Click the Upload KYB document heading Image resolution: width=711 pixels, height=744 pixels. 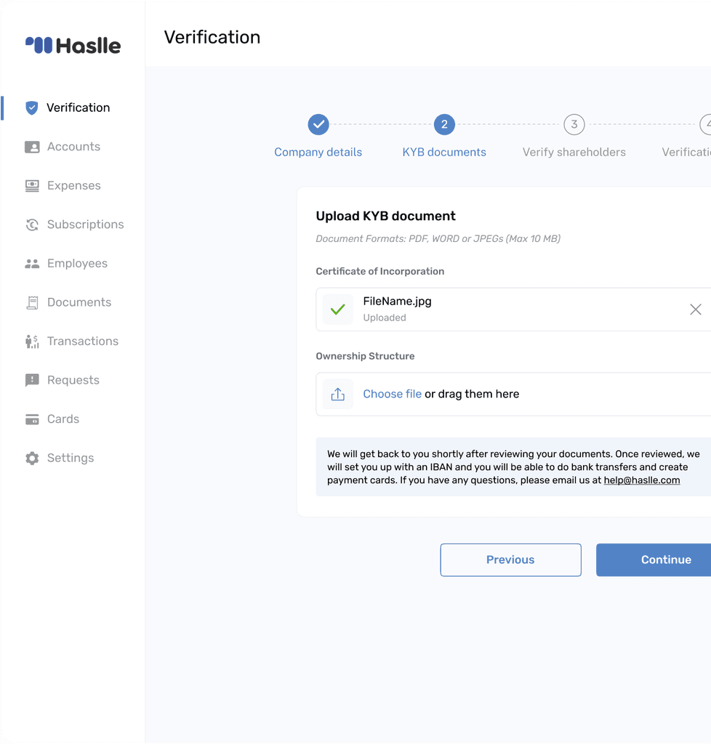click(385, 217)
